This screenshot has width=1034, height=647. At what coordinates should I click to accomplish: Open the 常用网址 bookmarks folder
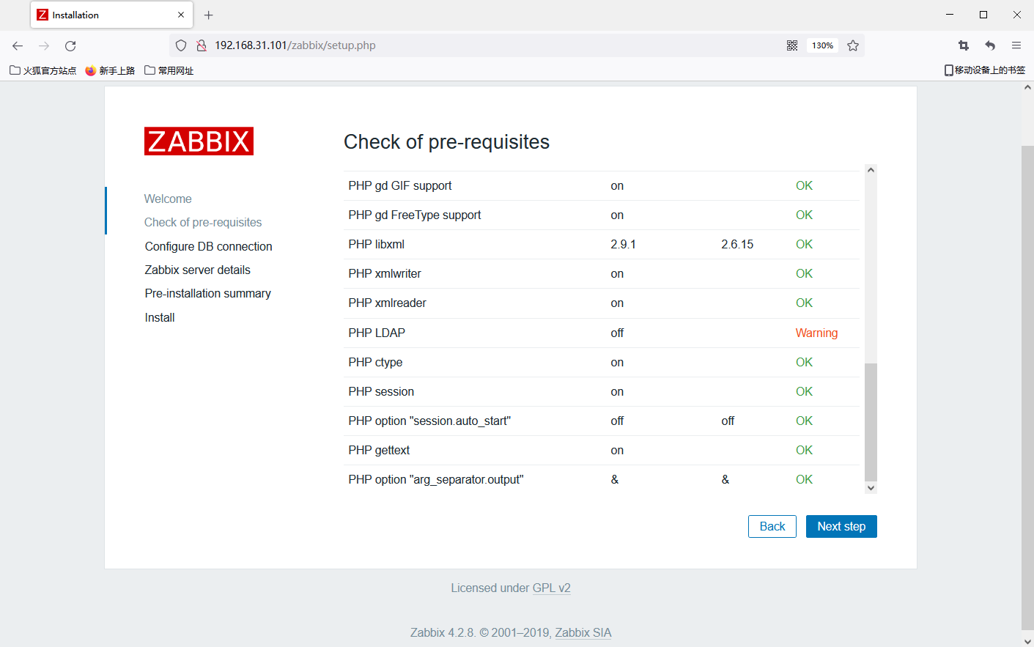[x=169, y=70]
